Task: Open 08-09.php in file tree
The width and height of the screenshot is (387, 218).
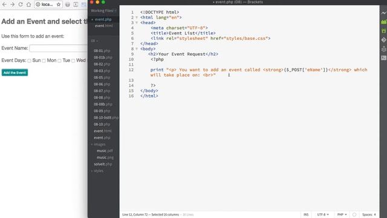Action: tap(102, 111)
